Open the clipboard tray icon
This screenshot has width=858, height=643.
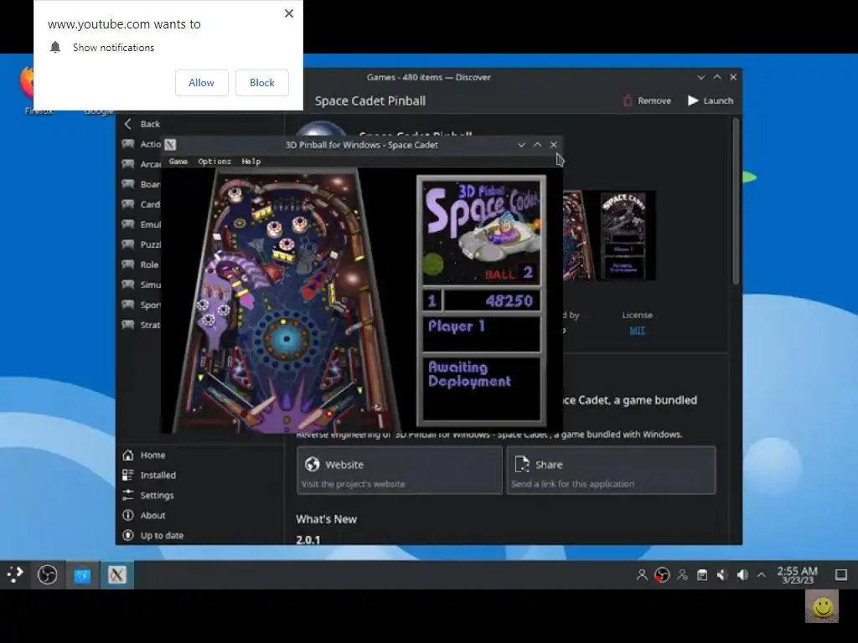[x=702, y=574]
